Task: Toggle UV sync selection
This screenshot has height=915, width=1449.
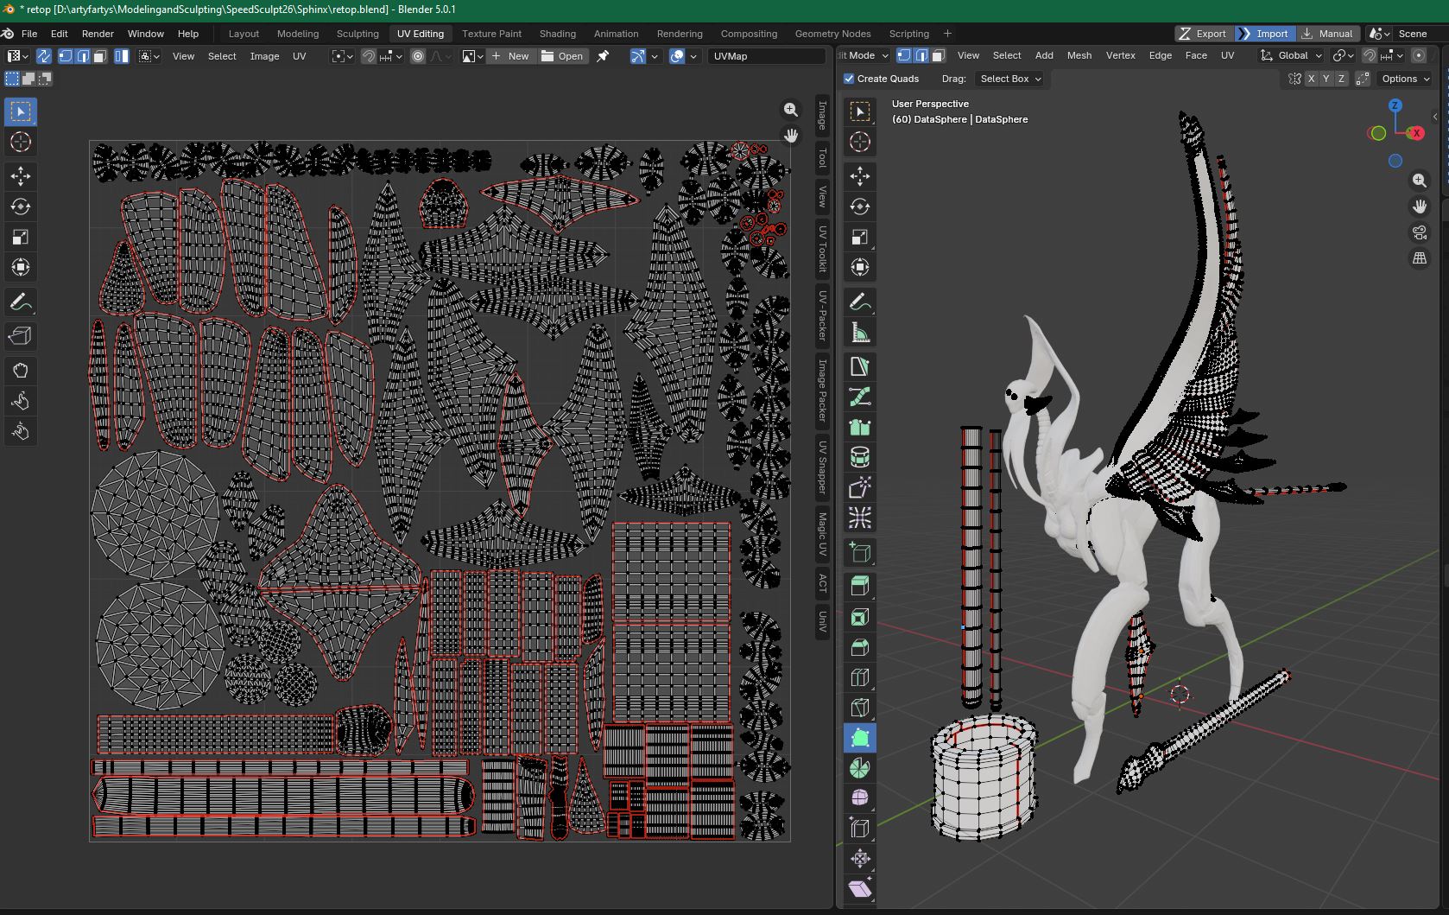Action: [x=43, y=56]
